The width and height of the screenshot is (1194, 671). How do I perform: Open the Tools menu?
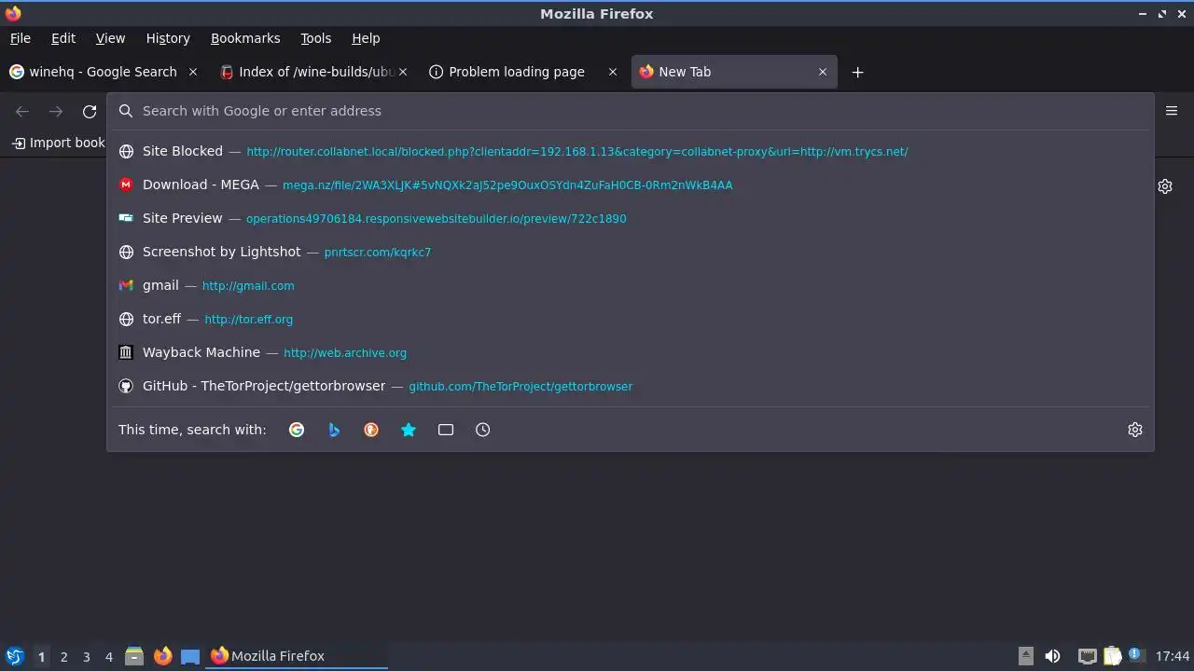pyautogui.click(x=315, y=38)
